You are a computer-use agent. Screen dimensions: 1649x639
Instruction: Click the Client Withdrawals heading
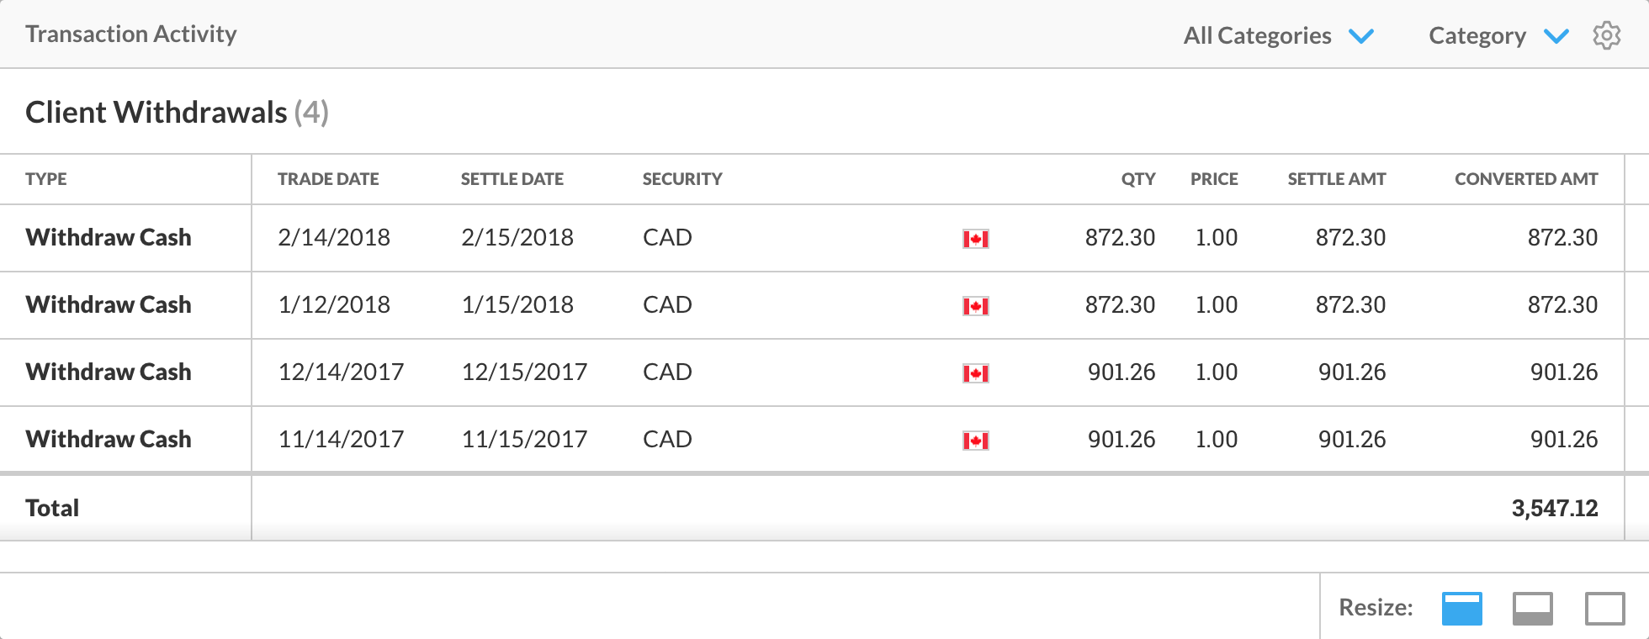click(156, 112)
